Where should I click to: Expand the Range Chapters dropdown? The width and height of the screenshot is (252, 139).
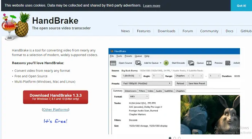point(182,76)
